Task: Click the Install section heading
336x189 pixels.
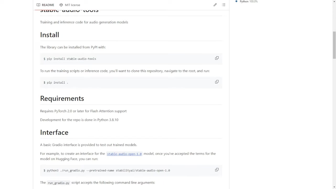Action: pos(50,35)
